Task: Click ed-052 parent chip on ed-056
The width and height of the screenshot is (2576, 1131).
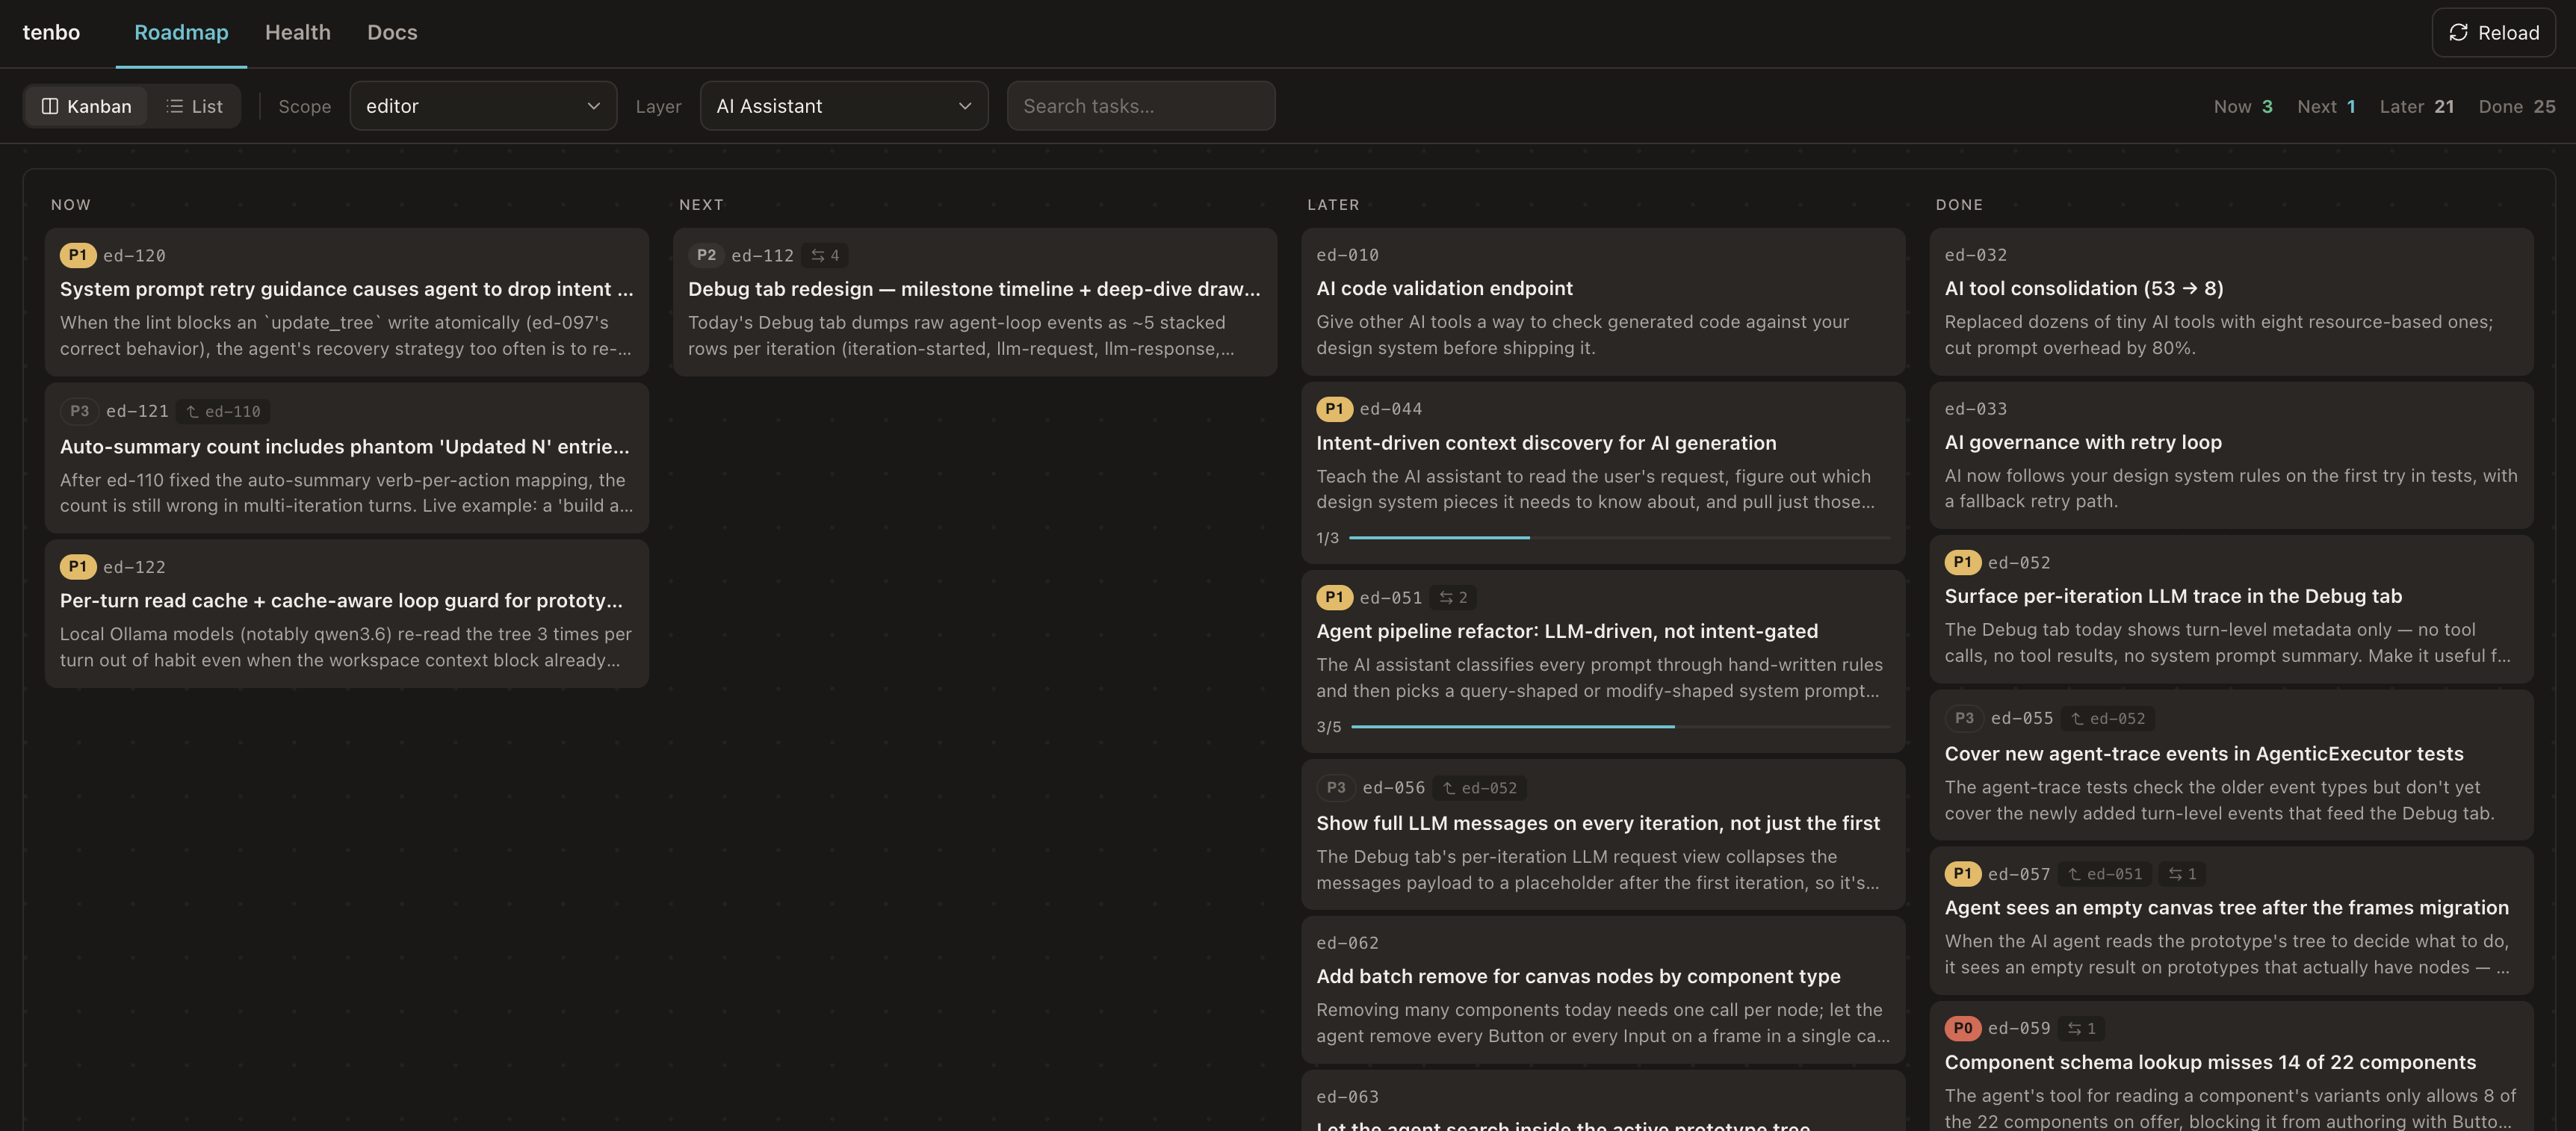Action: click(x=1479, y=788)
